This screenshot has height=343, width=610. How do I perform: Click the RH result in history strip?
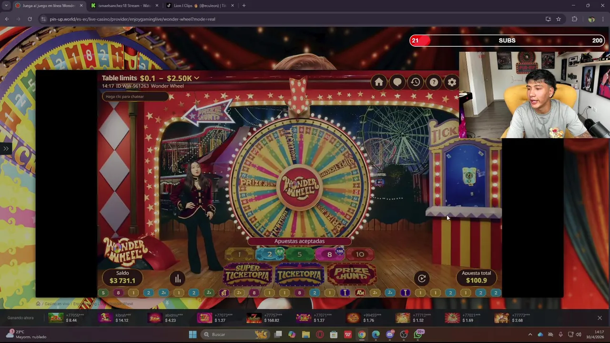tap(360, 293)
